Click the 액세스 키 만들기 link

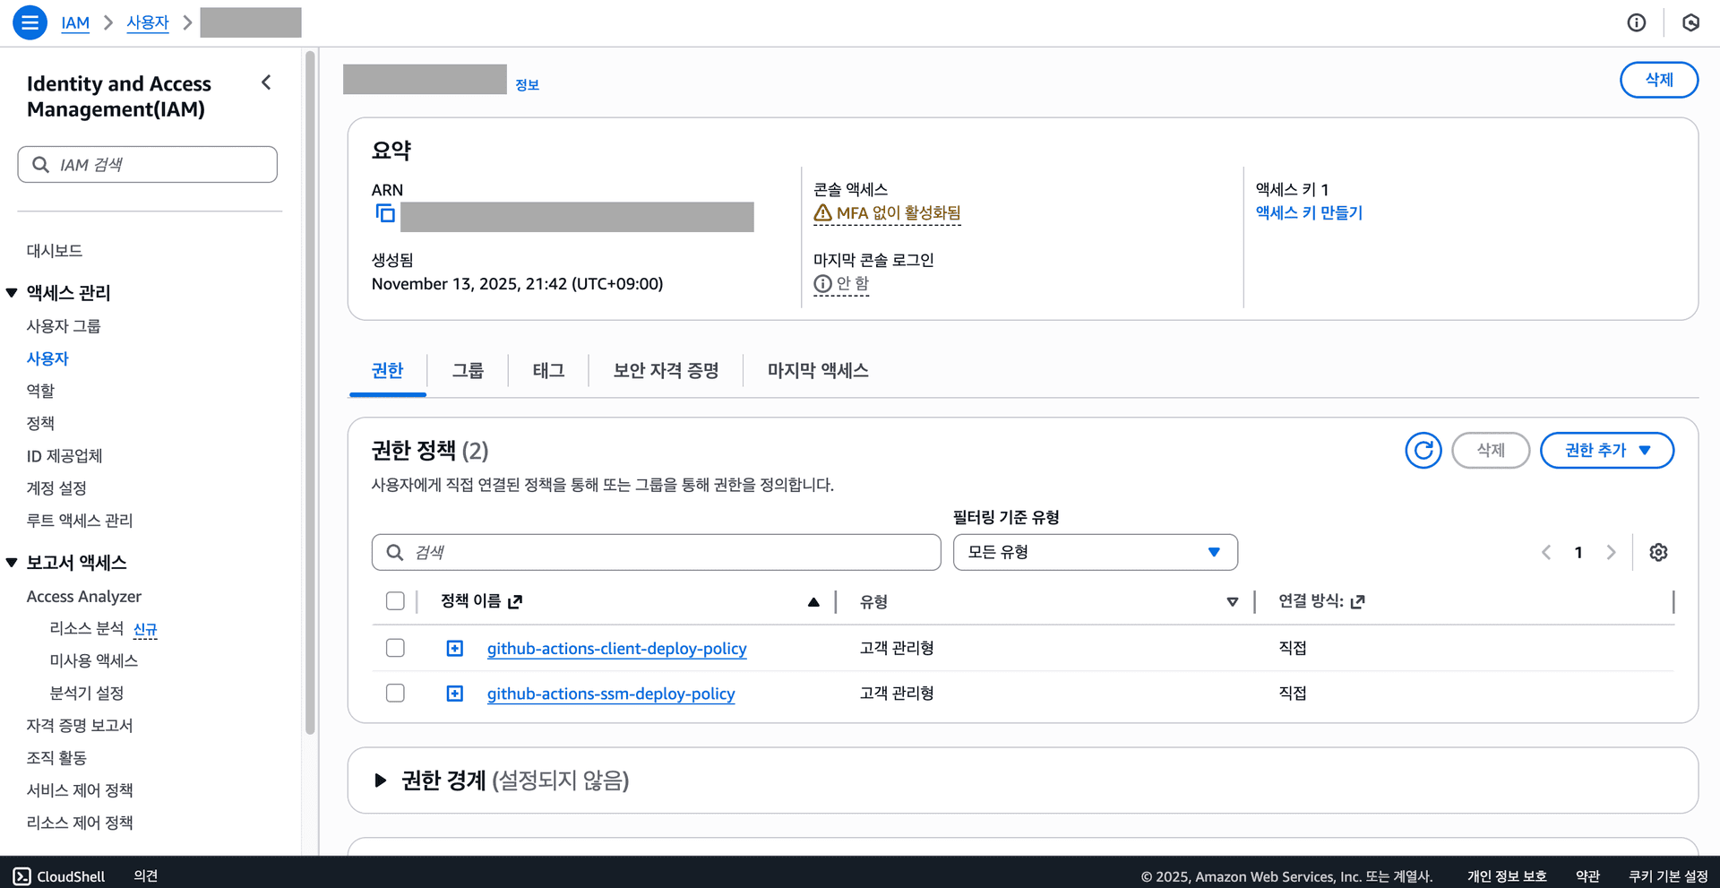coord(1308,212)
